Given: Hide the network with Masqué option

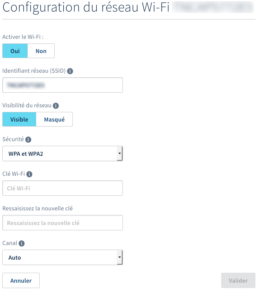Looking at the screenshot, I should 54,119.
